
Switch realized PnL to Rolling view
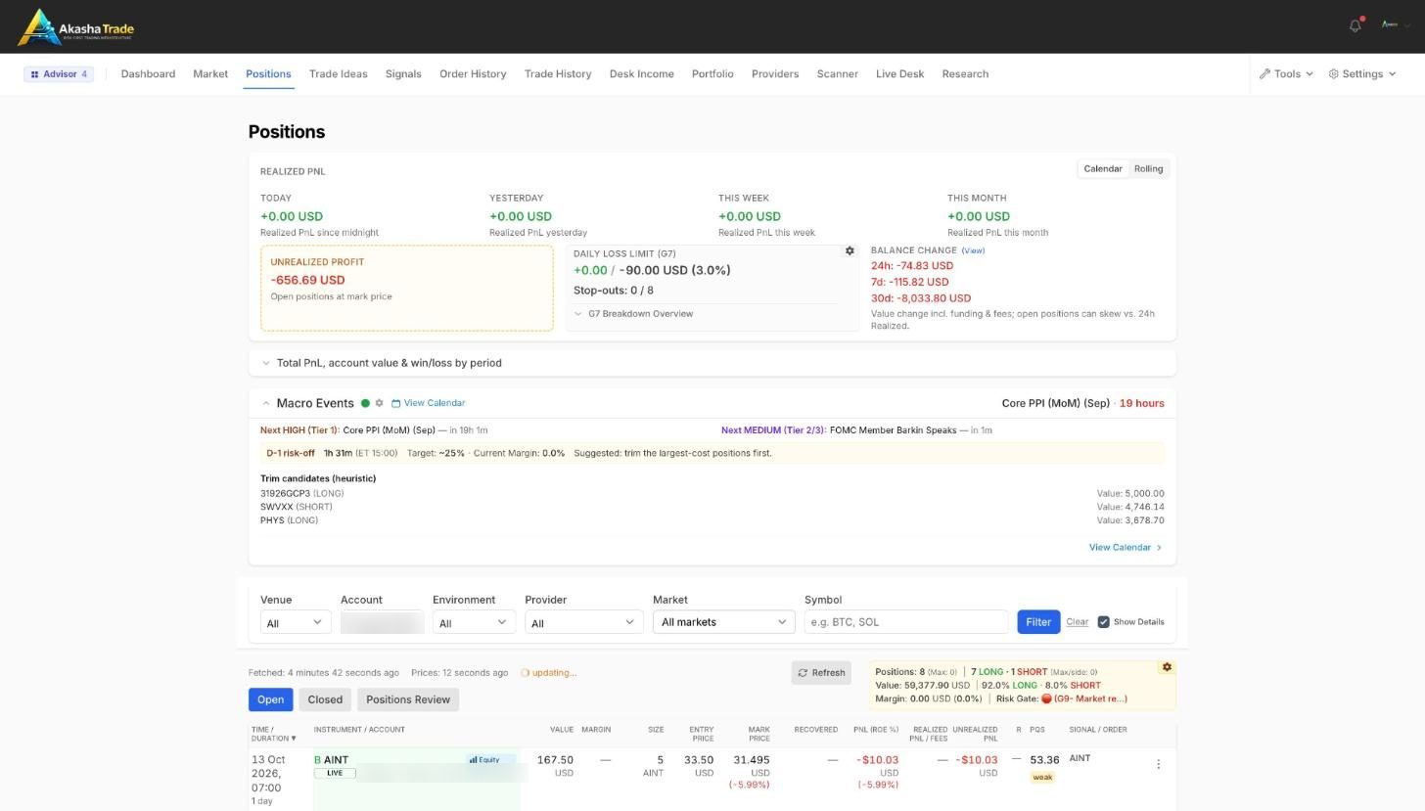tap(1148, 169)
